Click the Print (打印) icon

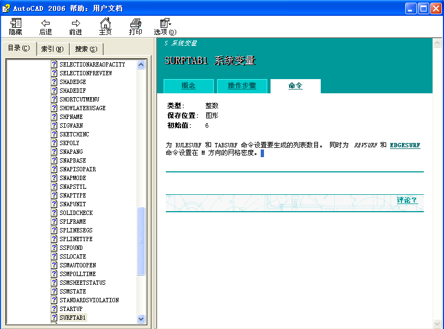pyautogui.click(x=136, y=23)
